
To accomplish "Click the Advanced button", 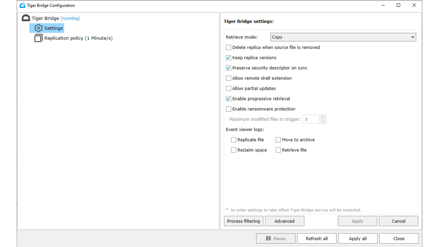I will tap(284, 221).
